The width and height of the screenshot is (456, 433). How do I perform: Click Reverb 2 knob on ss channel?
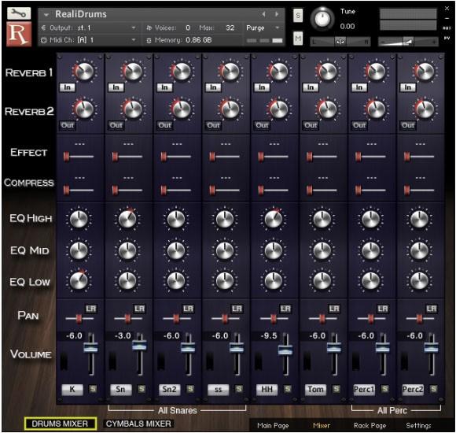(230, 109)
